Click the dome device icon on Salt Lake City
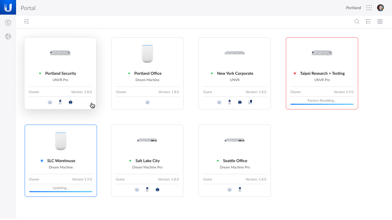This screenshot has width=392, height=220. click(x=158, y=189)
